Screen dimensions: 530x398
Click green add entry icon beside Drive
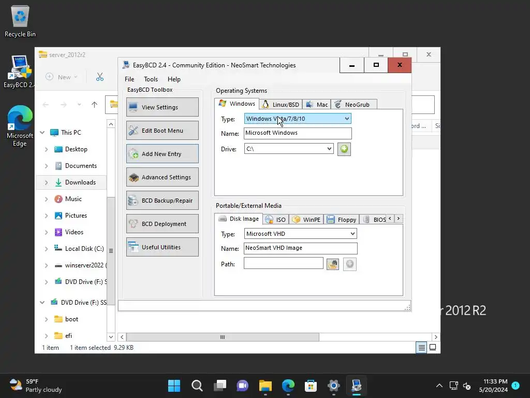tap(344, 149)
